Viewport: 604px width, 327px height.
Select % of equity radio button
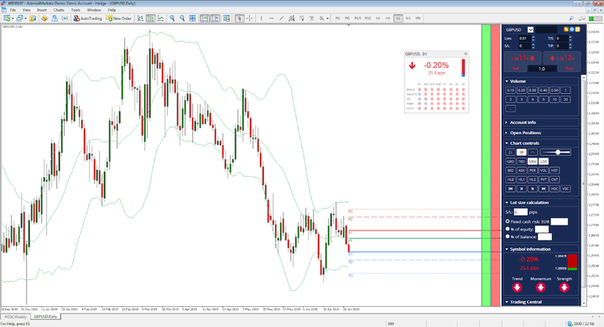tap(508, 229)
